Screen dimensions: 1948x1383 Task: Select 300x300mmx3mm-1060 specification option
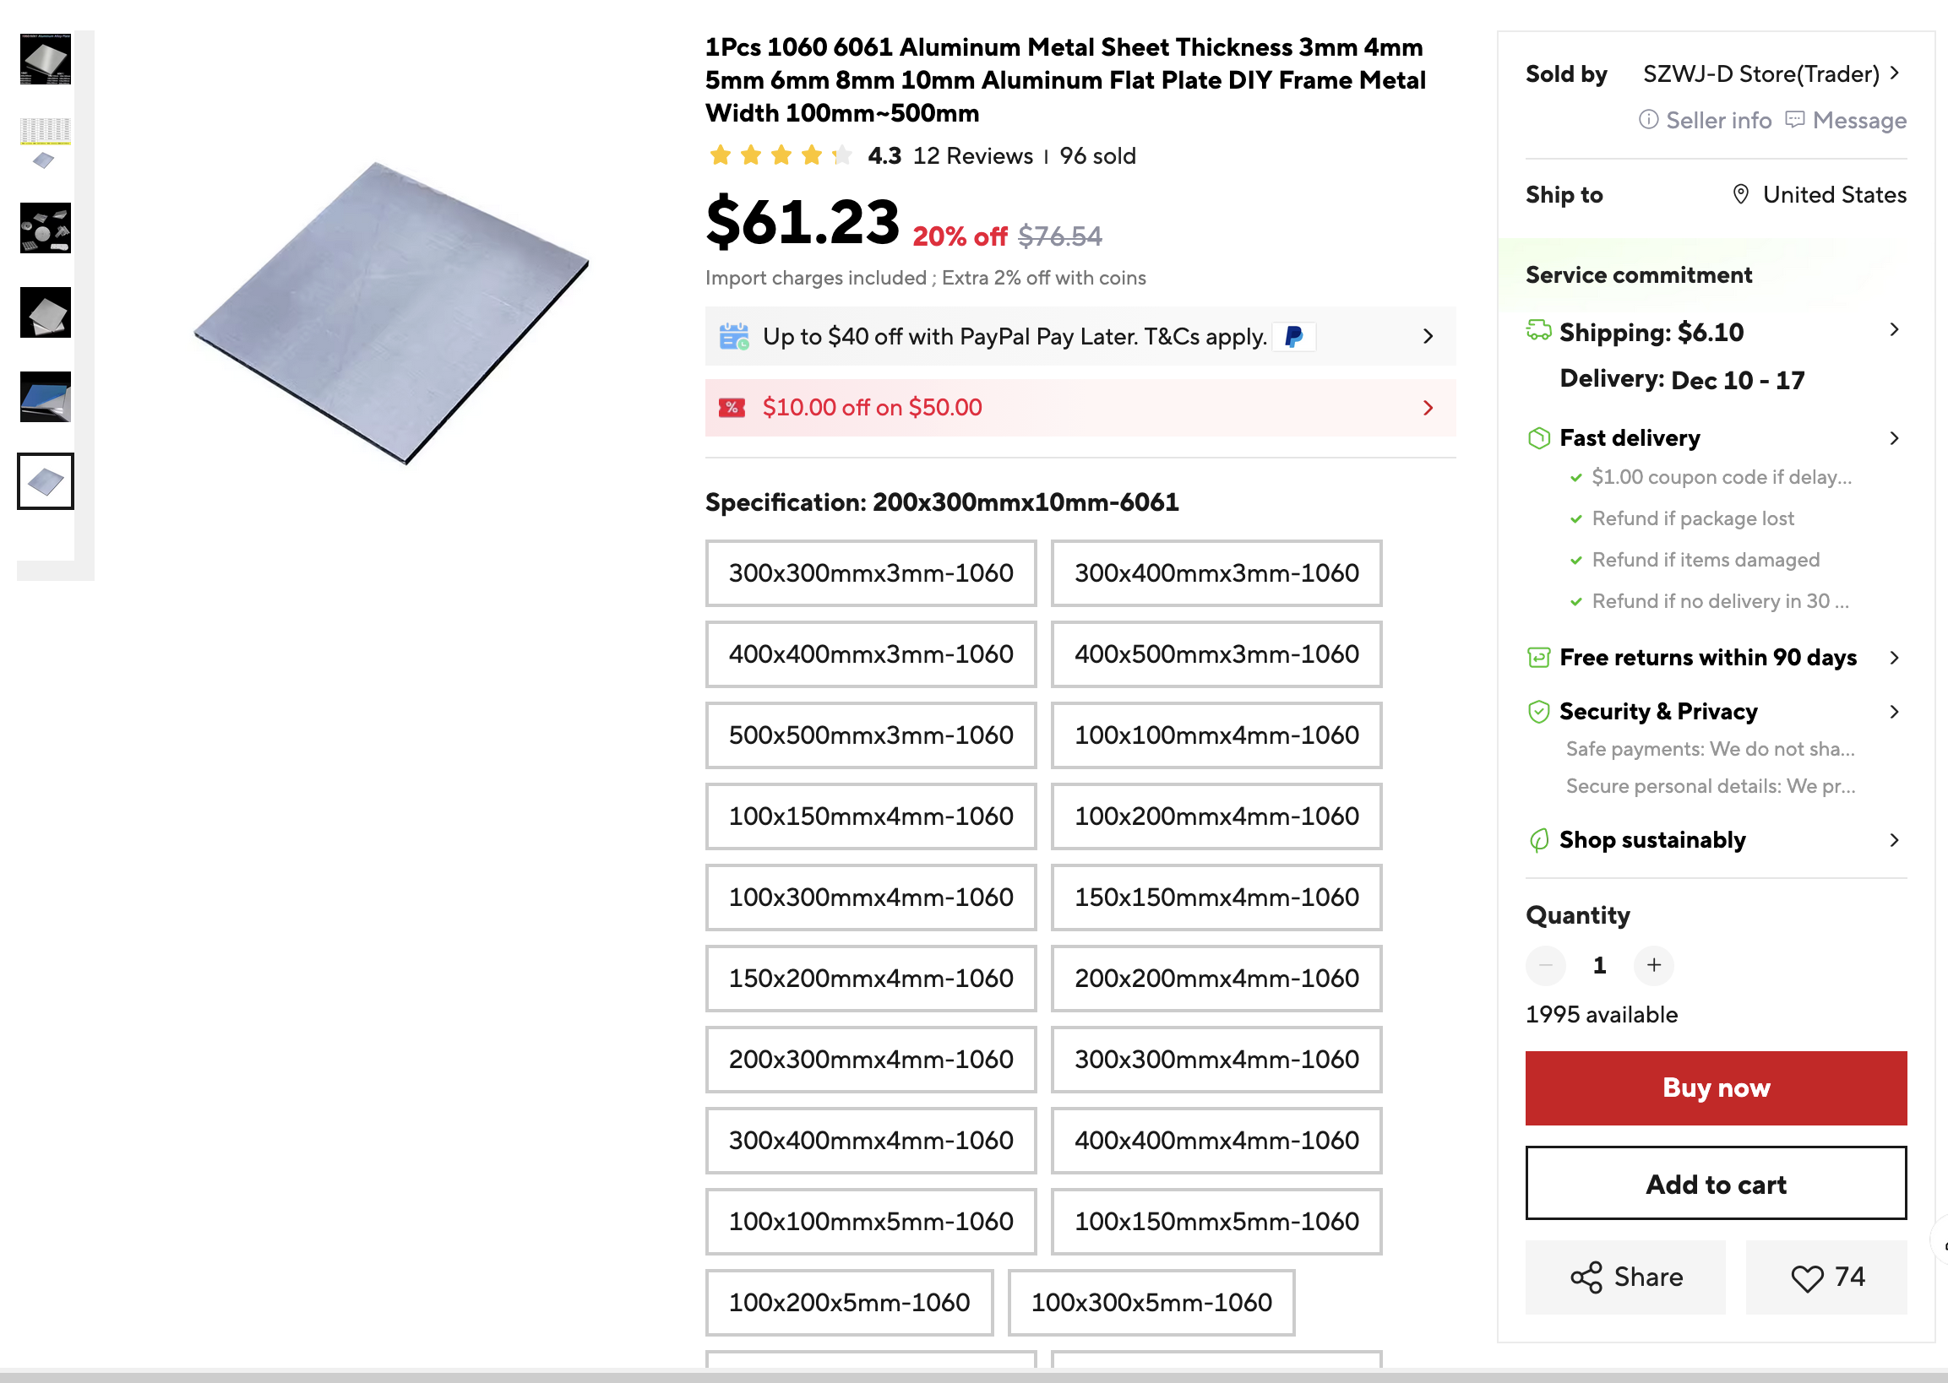[x=870, y=573]
